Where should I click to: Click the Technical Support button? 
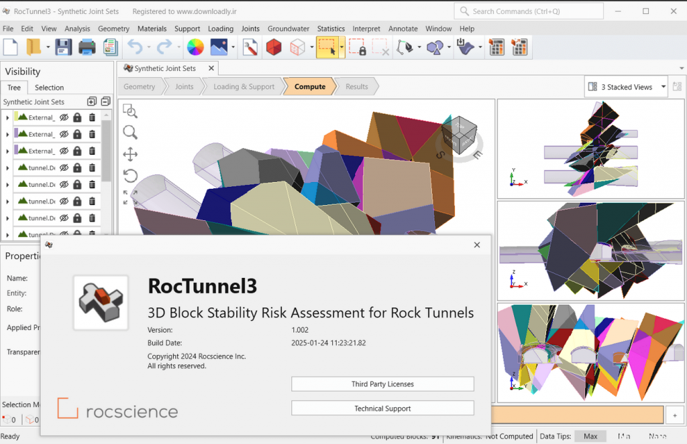coord(382,408)
